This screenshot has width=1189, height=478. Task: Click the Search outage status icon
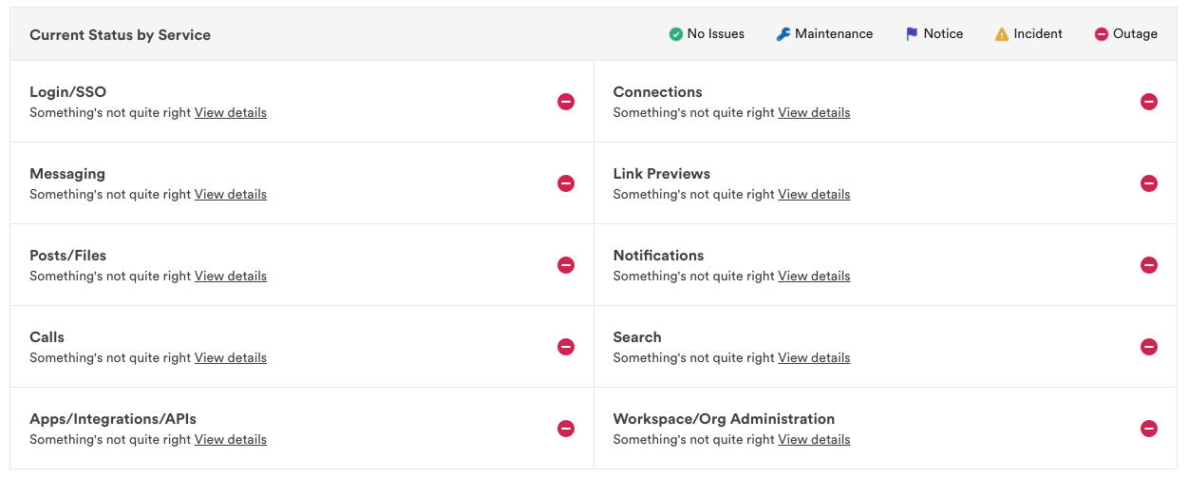[1149, 347]
